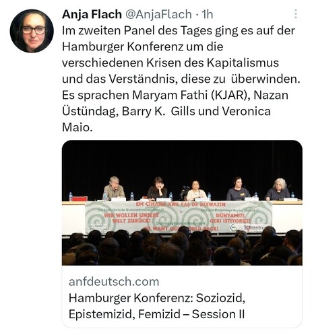Viewport: 312px width, 335px height.
Task: Open the @AnjaFlach handle
Action: point(158,14)
